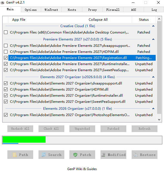Click the green patching progress bar
The width and height of the screenshot is (164, 174).
click(24, 139)
